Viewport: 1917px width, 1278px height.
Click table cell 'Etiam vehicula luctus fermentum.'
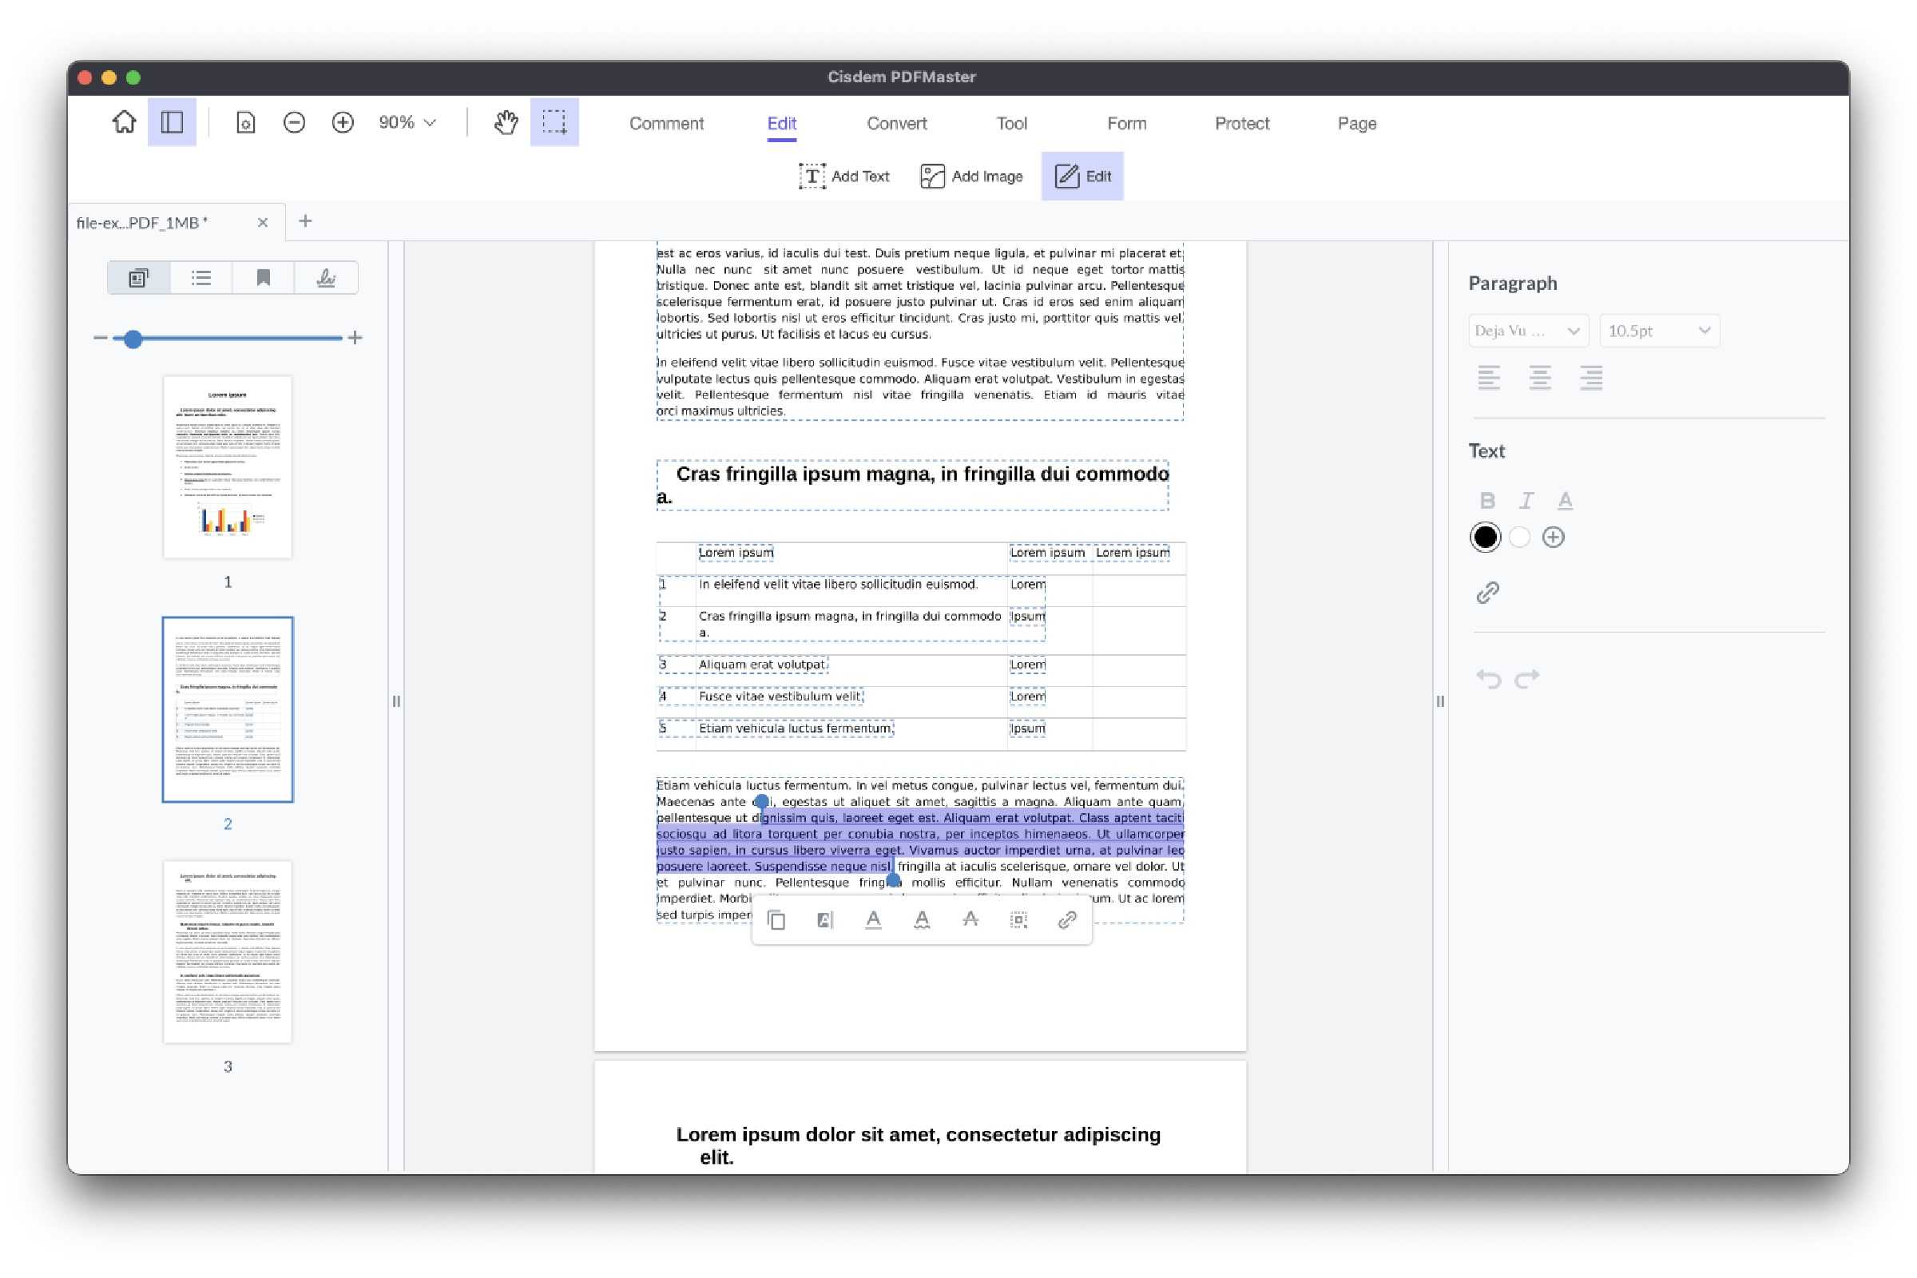pos(796,728)
